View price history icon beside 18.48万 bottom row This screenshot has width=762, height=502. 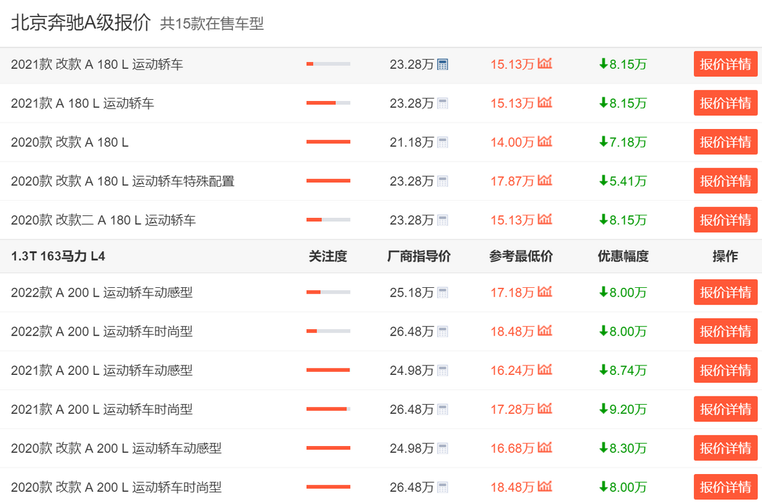tap(545, 487)
